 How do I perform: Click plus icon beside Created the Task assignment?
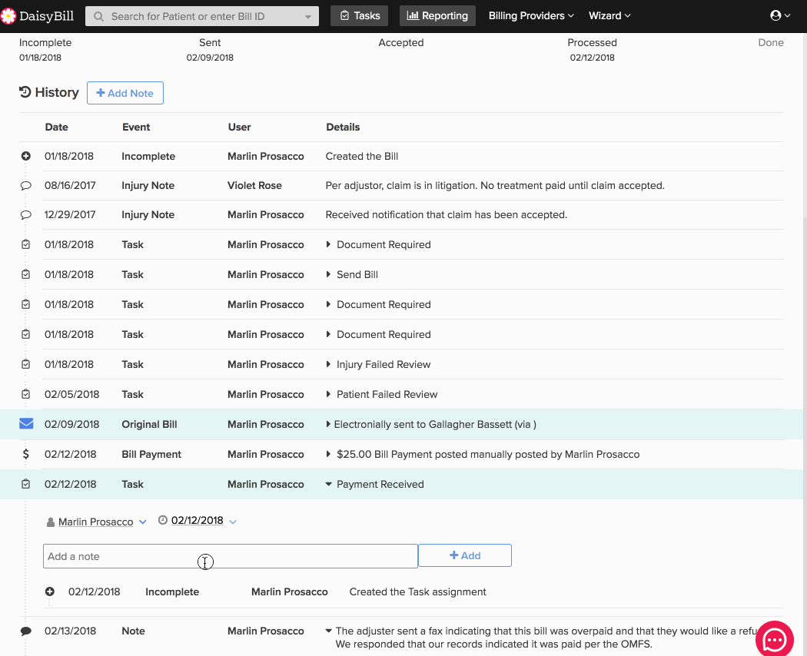[49, 591]
